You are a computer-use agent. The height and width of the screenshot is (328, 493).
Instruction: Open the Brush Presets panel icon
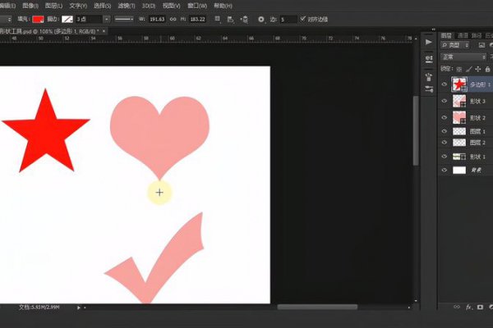coord(429,77)
